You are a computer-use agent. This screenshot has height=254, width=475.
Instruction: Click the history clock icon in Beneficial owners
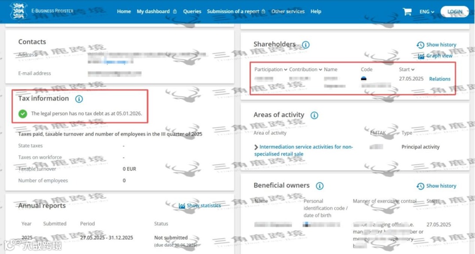click(420, 186)
